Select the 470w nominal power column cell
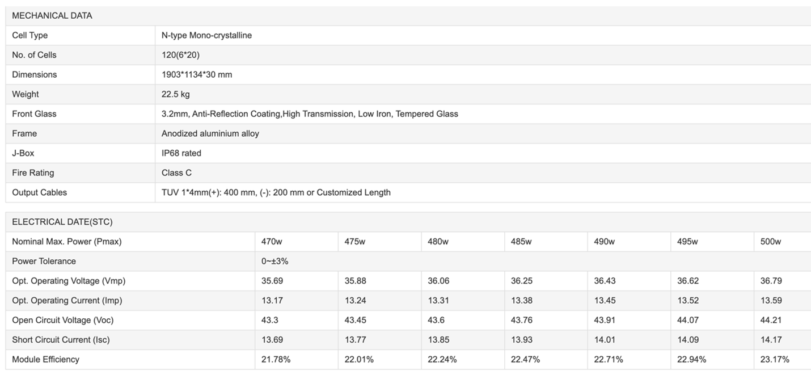Screen dimensions: 811x379 tap(272, 242)
